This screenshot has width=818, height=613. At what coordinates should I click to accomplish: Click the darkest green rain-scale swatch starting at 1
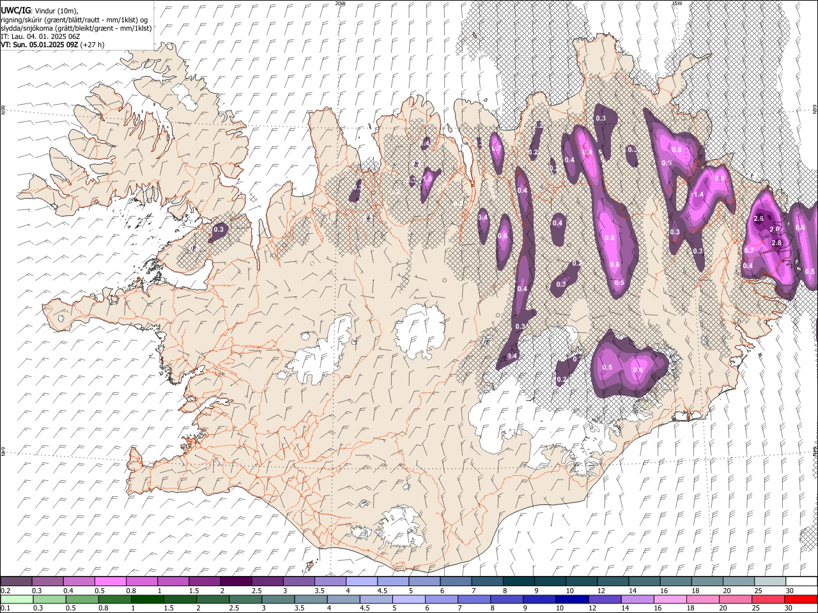pyautogui.click(x=147, y=600)
